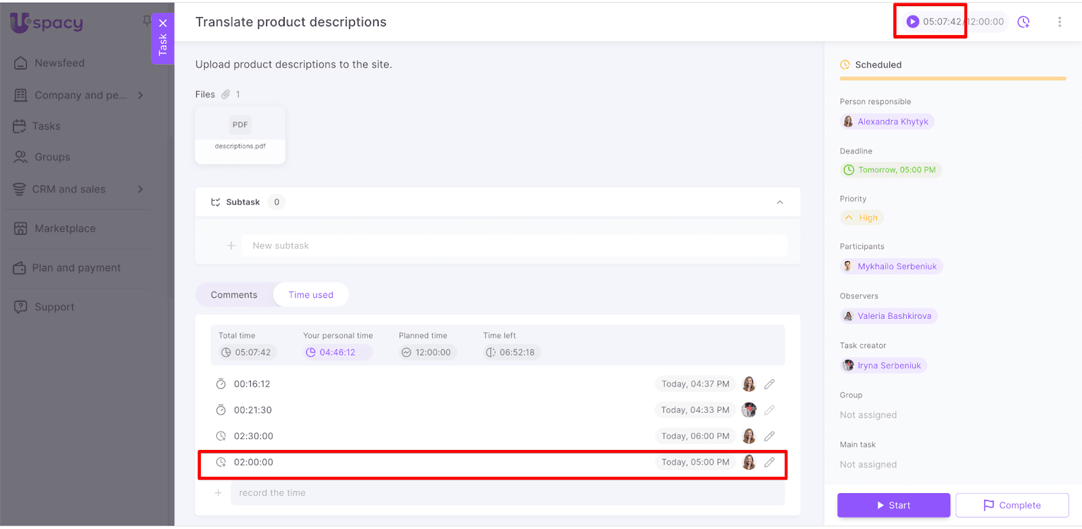Click the plus icon beside New subtask
The width and height of the screenshot is (1082, 529).
click(x=231, y=246)
